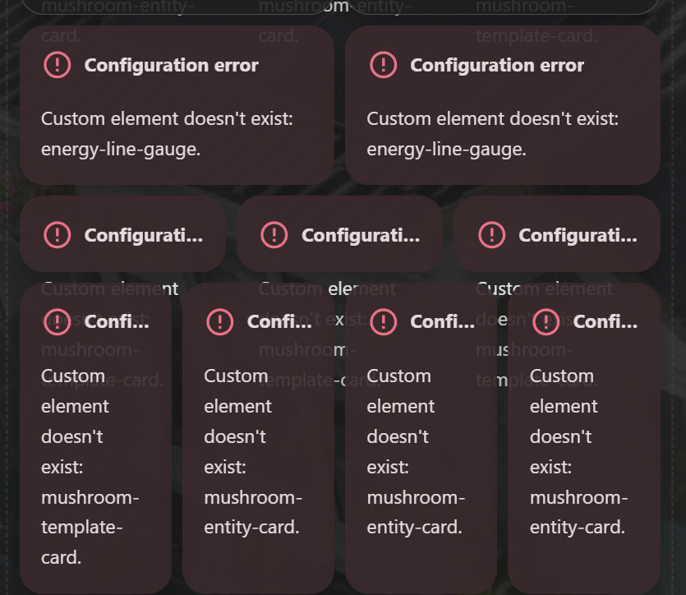
Task: Click 'energy-line-gauge.' text in right error card
Action: point(446,150)
